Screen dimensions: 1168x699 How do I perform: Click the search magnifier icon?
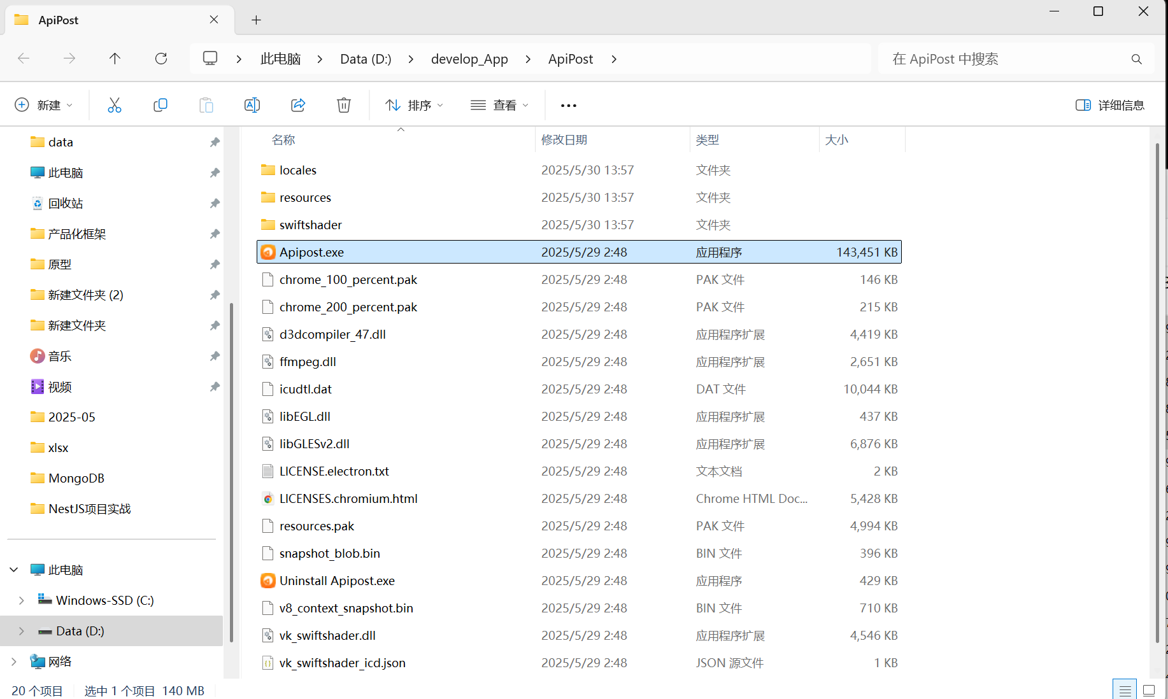pos(1137,59)
